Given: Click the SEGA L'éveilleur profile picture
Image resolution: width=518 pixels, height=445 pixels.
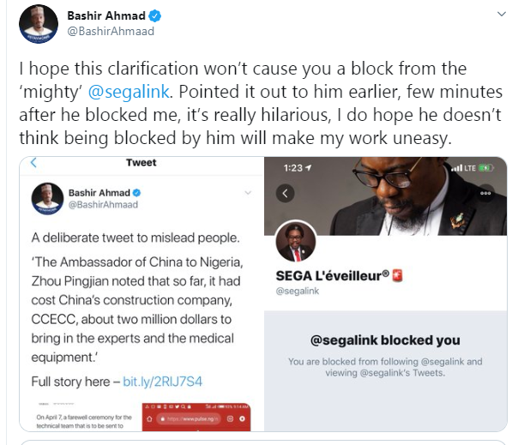Looking at the screenshot, I should pyautogui.click(x=296, y=242).
